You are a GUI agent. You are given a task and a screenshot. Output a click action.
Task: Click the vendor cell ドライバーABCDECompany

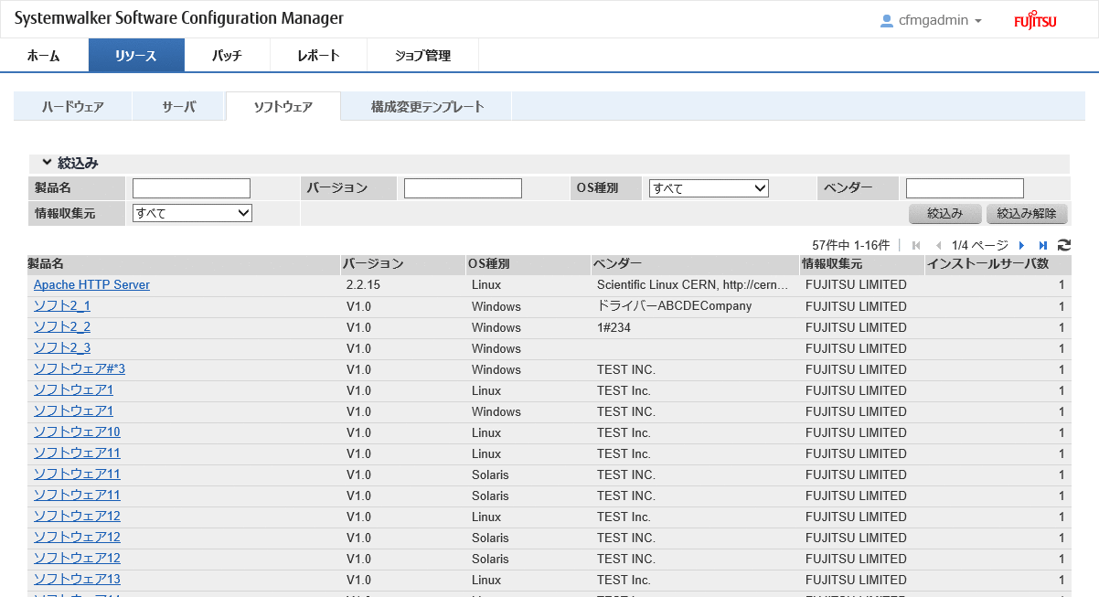coord(674,306)
